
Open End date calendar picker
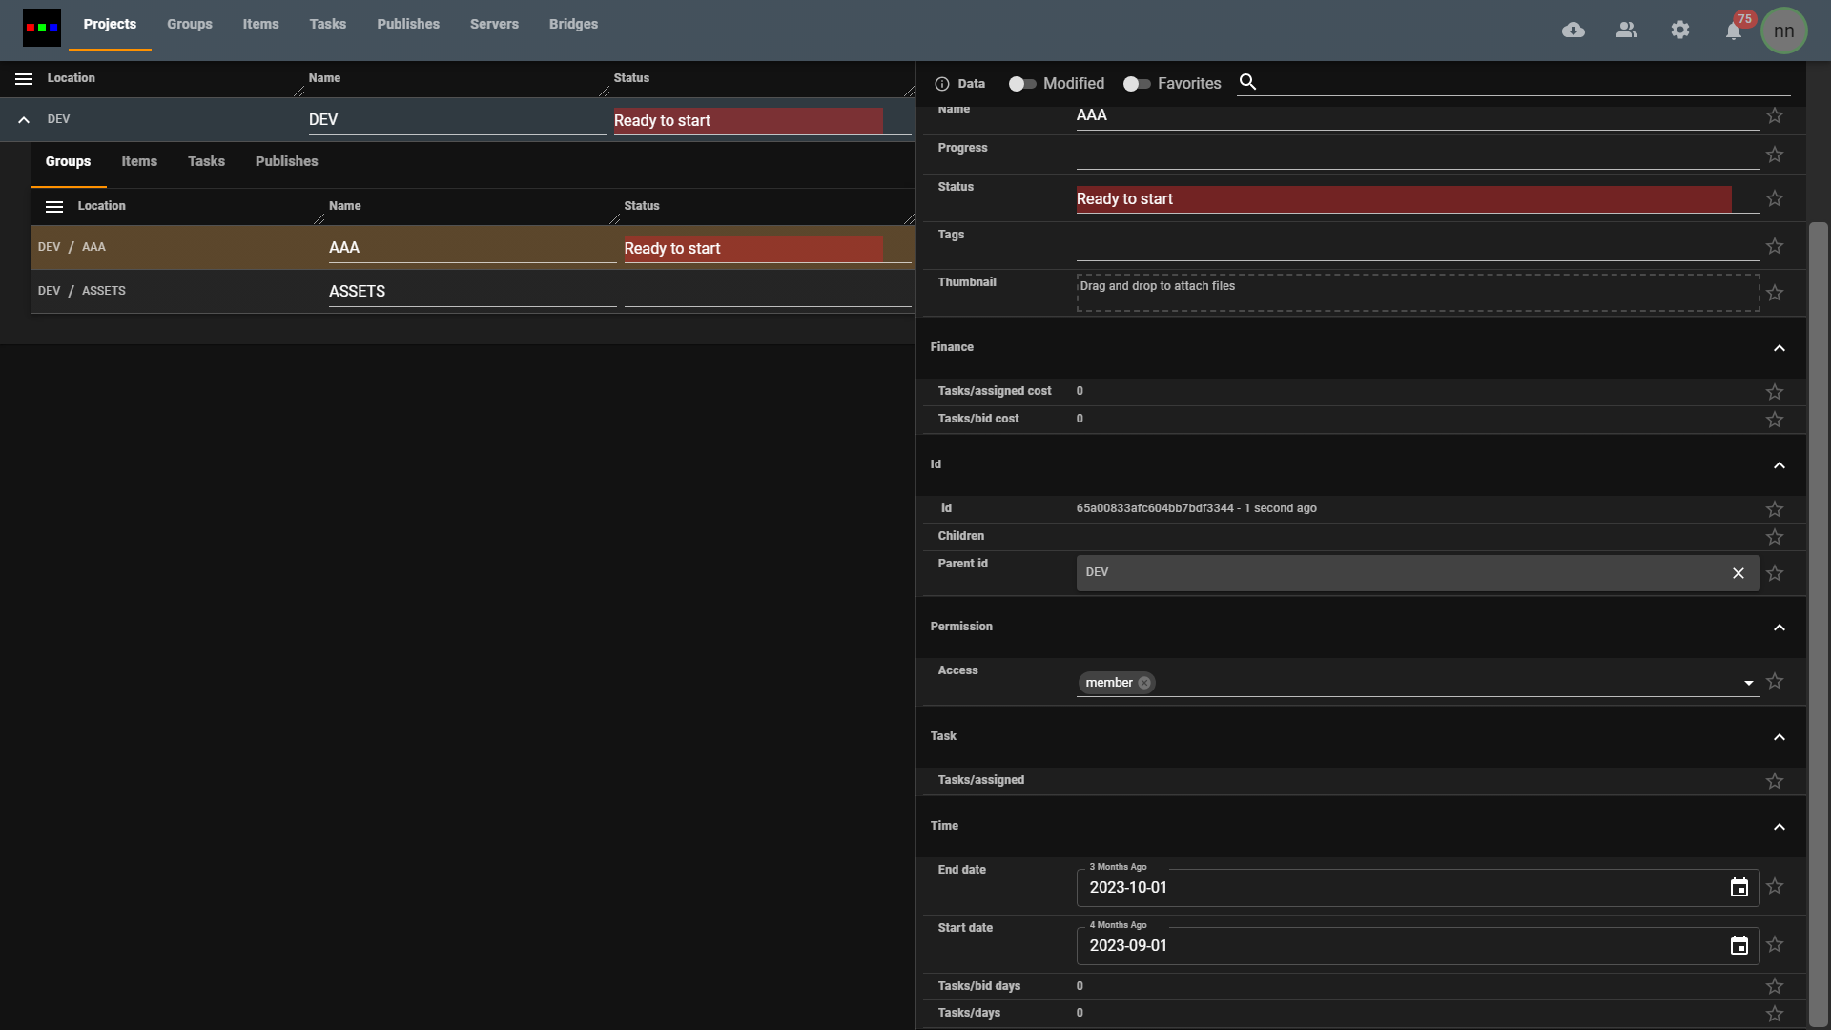(1738, 888)
